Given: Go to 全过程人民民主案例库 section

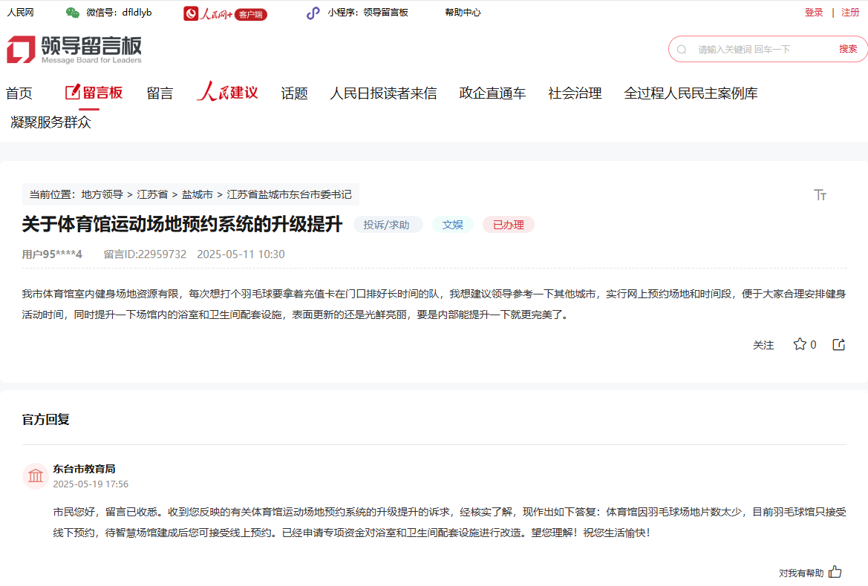Looking at the screenshot, I should click(x=691, y=93).
